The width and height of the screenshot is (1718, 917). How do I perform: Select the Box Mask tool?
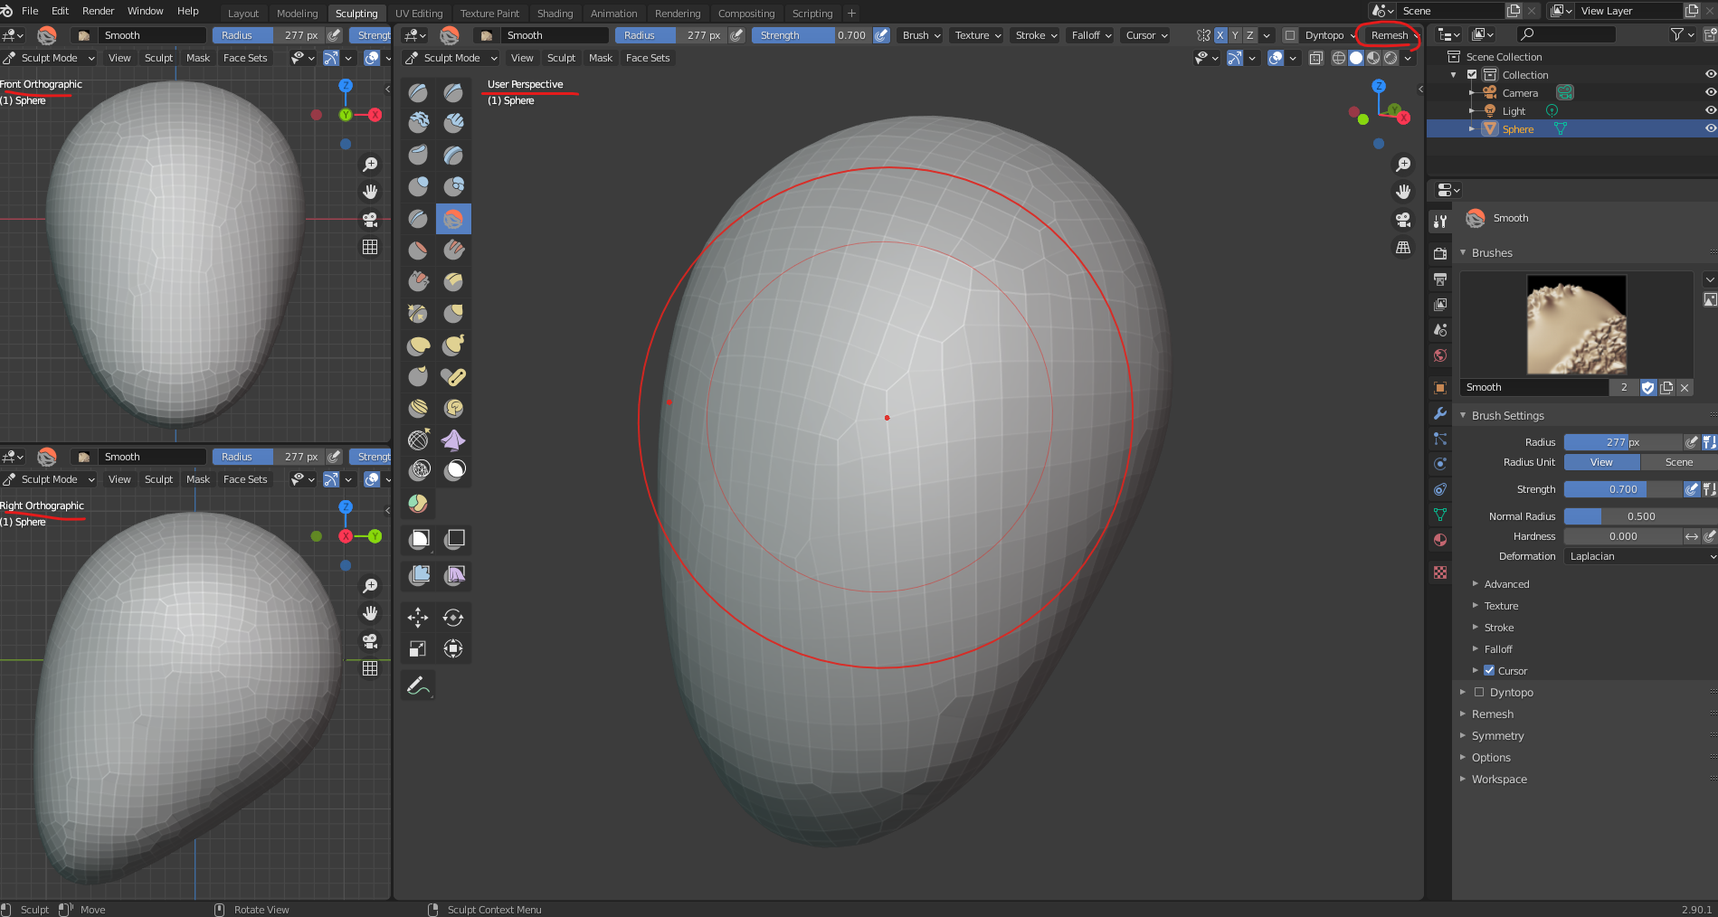coord(419,540)
